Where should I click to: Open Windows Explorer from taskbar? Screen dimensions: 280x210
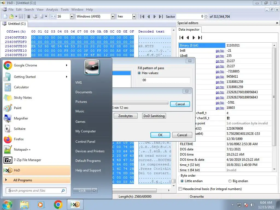point(24,205)
